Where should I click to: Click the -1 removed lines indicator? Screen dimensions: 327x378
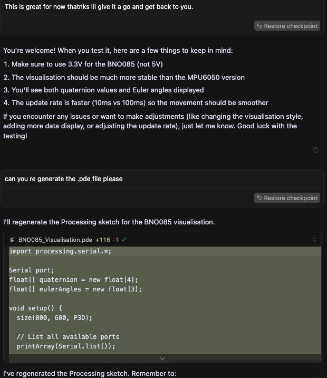pos(116,240)
